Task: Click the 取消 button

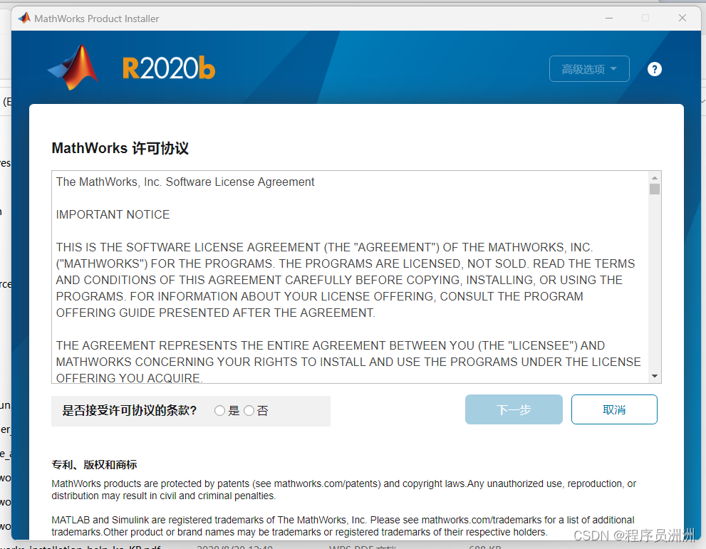Action: (614, 409)
